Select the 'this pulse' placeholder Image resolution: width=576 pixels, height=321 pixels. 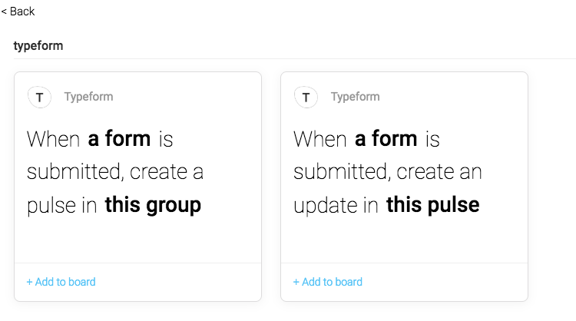[x=432, y=205]
